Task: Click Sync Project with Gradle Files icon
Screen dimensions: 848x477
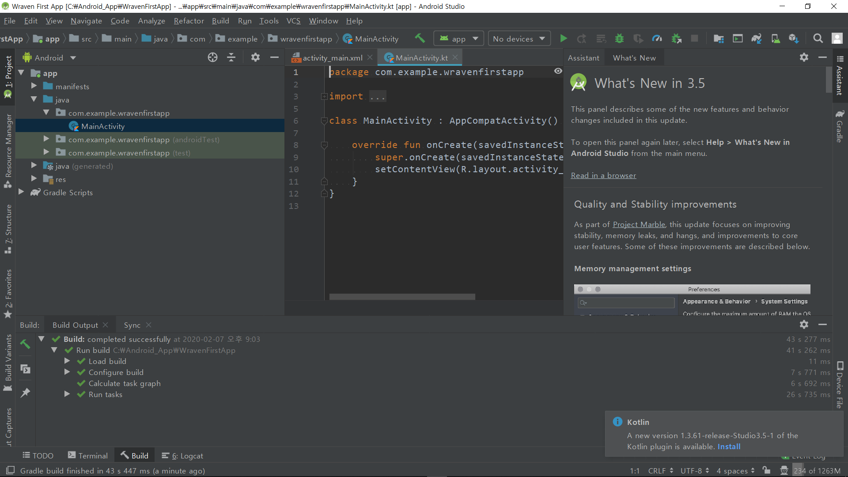Action: click(756, 39)
